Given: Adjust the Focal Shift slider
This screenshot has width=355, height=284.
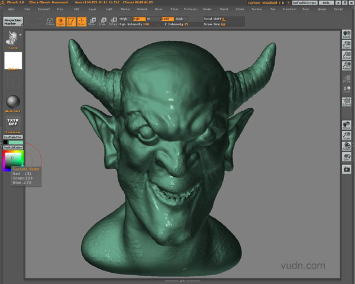Looking at the screenshot, I should click(224, 19).
